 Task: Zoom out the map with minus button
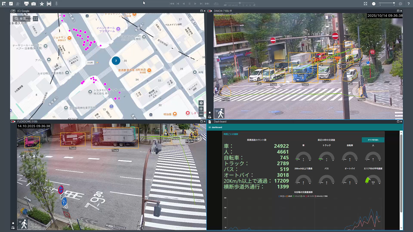pos(201,115)
